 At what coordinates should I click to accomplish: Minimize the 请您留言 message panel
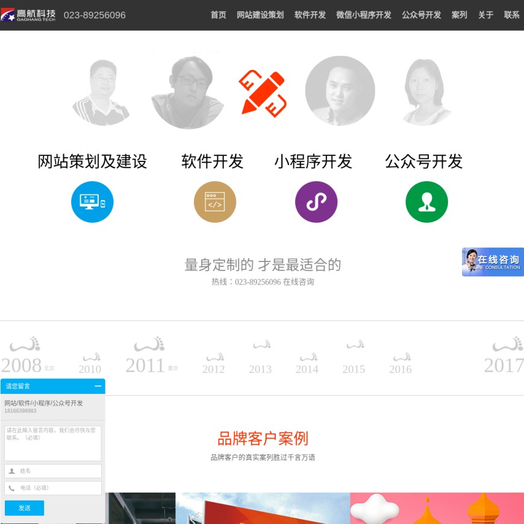(98, 386)
